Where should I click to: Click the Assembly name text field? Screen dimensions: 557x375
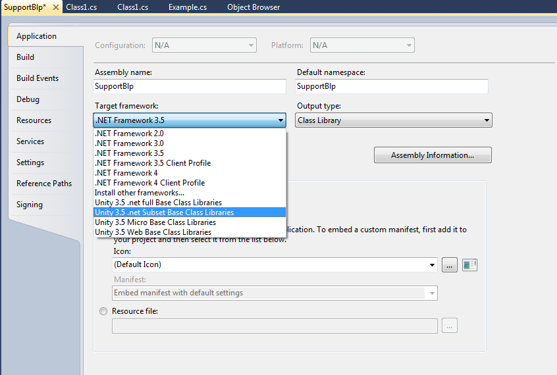[190, 86]
